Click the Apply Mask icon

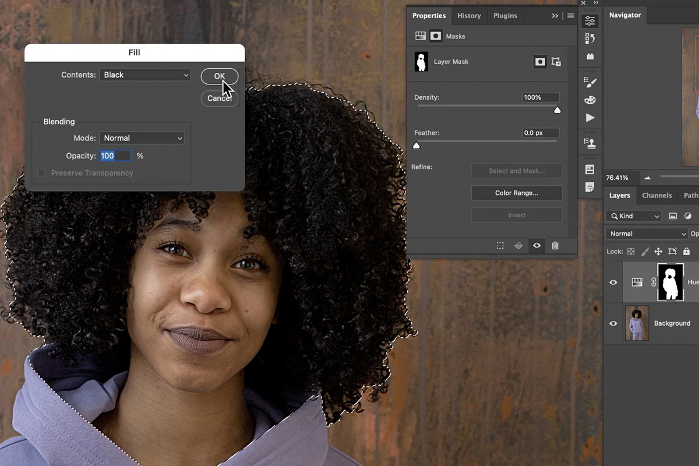(518, 246)
